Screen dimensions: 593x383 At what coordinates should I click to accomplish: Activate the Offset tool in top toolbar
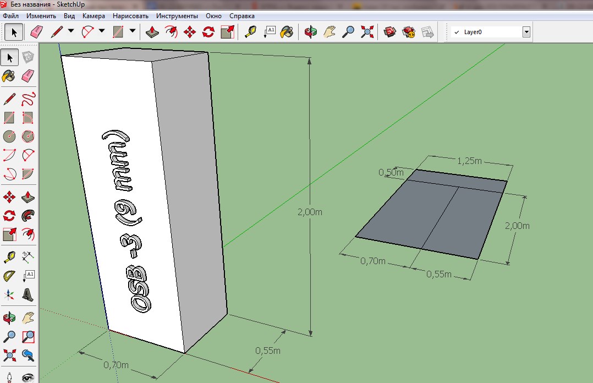pyautogui.click(x=171, y=32)
